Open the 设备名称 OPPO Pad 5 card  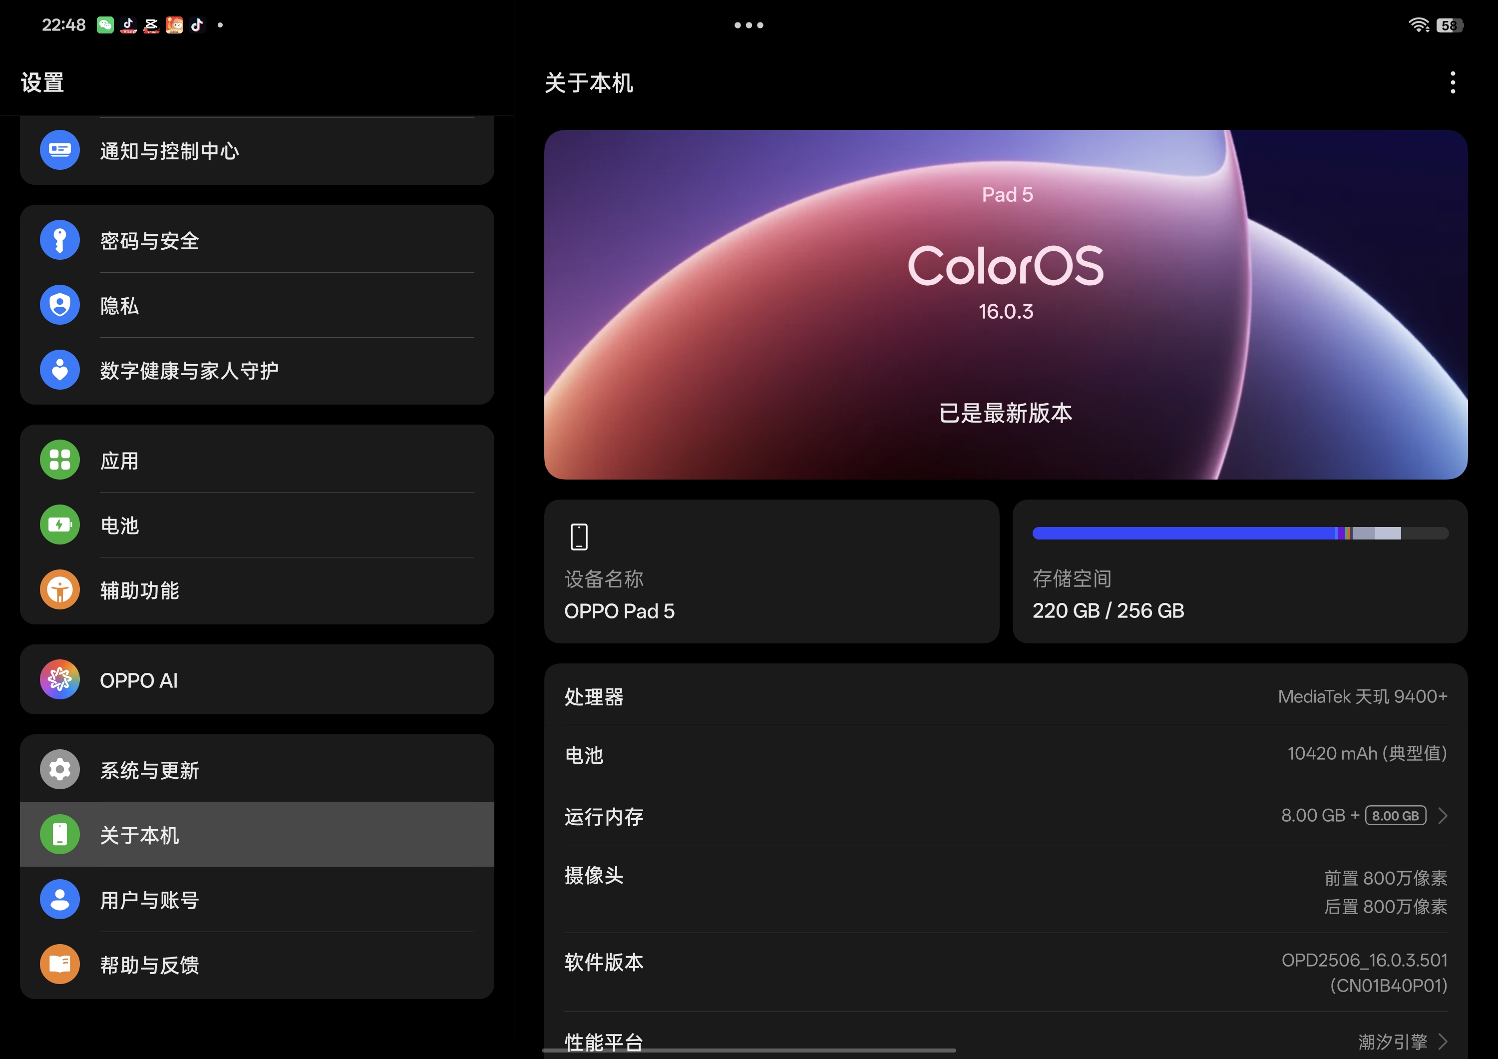pos(771,571)
